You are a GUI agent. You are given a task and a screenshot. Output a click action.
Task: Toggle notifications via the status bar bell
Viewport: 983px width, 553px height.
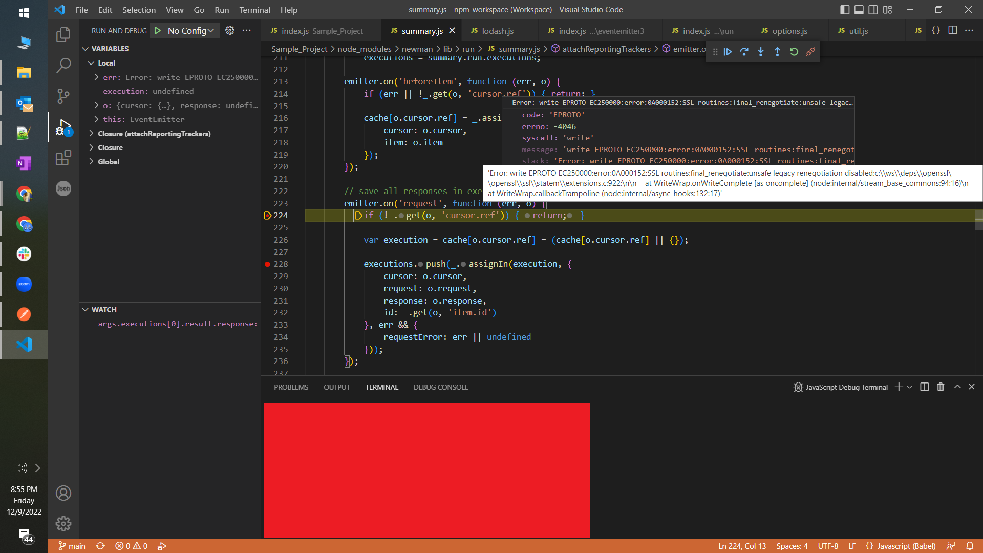tap(971, 546)
